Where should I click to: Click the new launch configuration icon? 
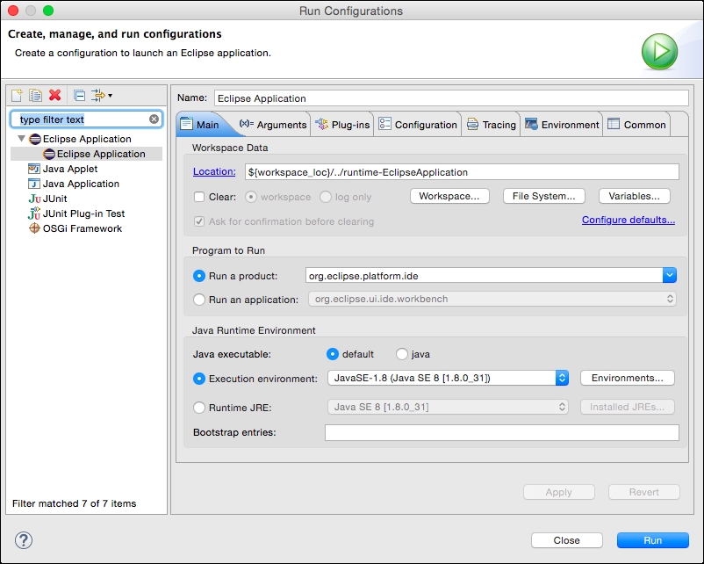click(17, 95)
